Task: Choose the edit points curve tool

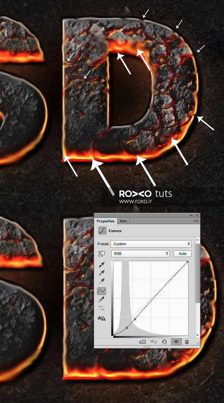Action: [102, 291]
